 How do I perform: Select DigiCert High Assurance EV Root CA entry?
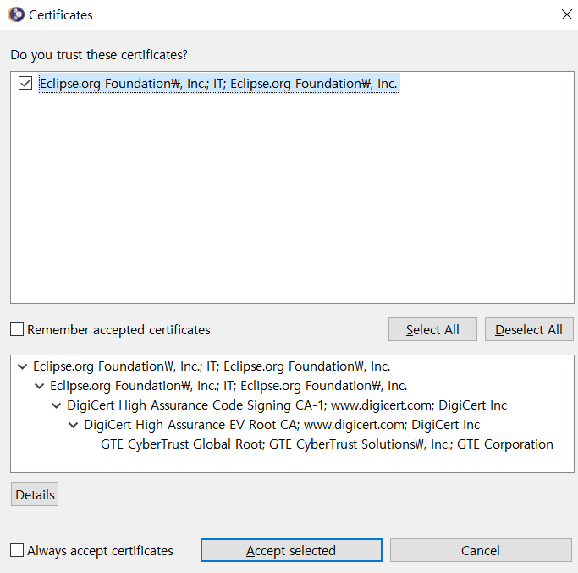click(282, 425)
